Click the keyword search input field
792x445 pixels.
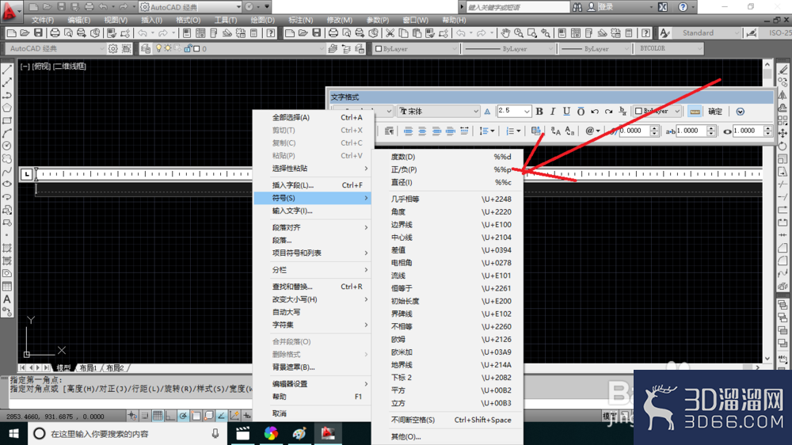[x=518, y=7]
